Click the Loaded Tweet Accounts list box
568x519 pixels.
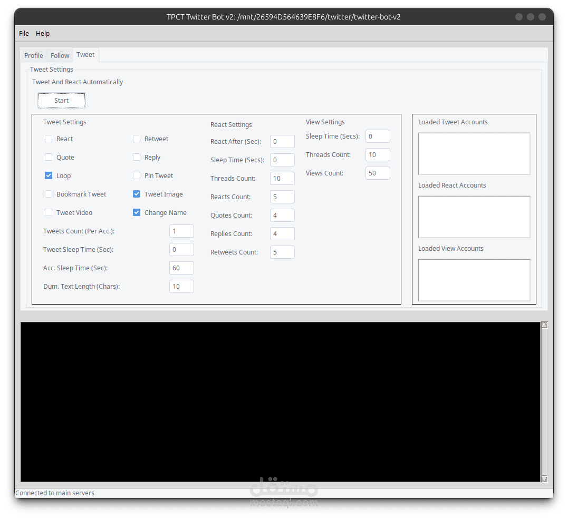pos(474,154)
